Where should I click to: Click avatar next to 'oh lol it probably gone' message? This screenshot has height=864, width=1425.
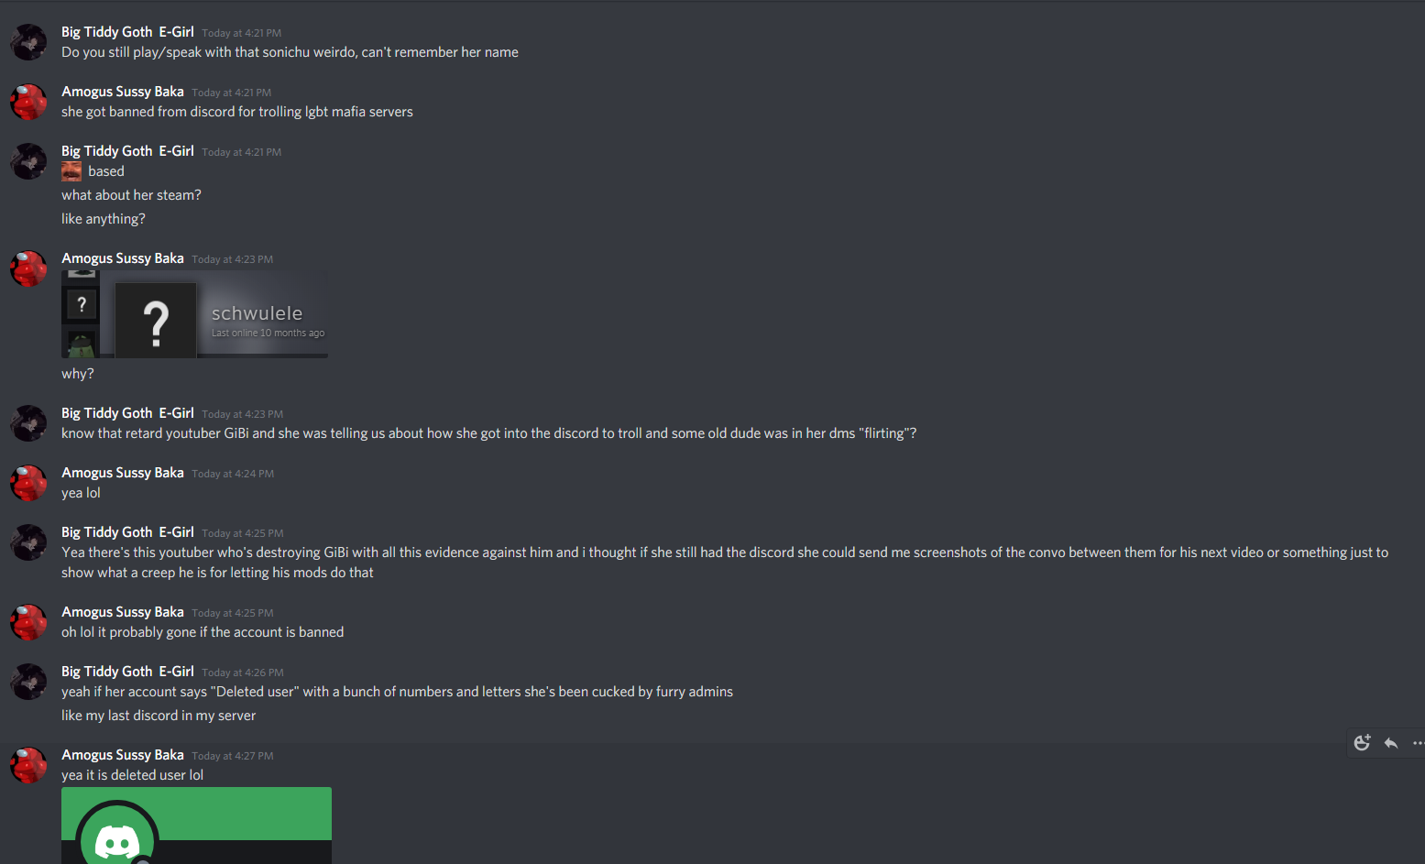pyautogui.click(x=28, y=622)
